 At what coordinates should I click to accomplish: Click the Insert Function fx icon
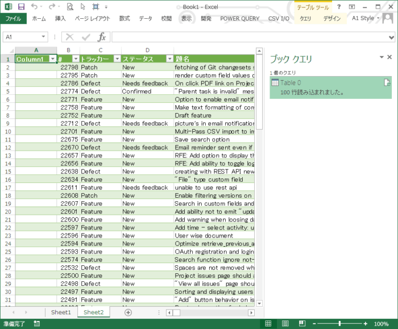[x=102, y=37]
